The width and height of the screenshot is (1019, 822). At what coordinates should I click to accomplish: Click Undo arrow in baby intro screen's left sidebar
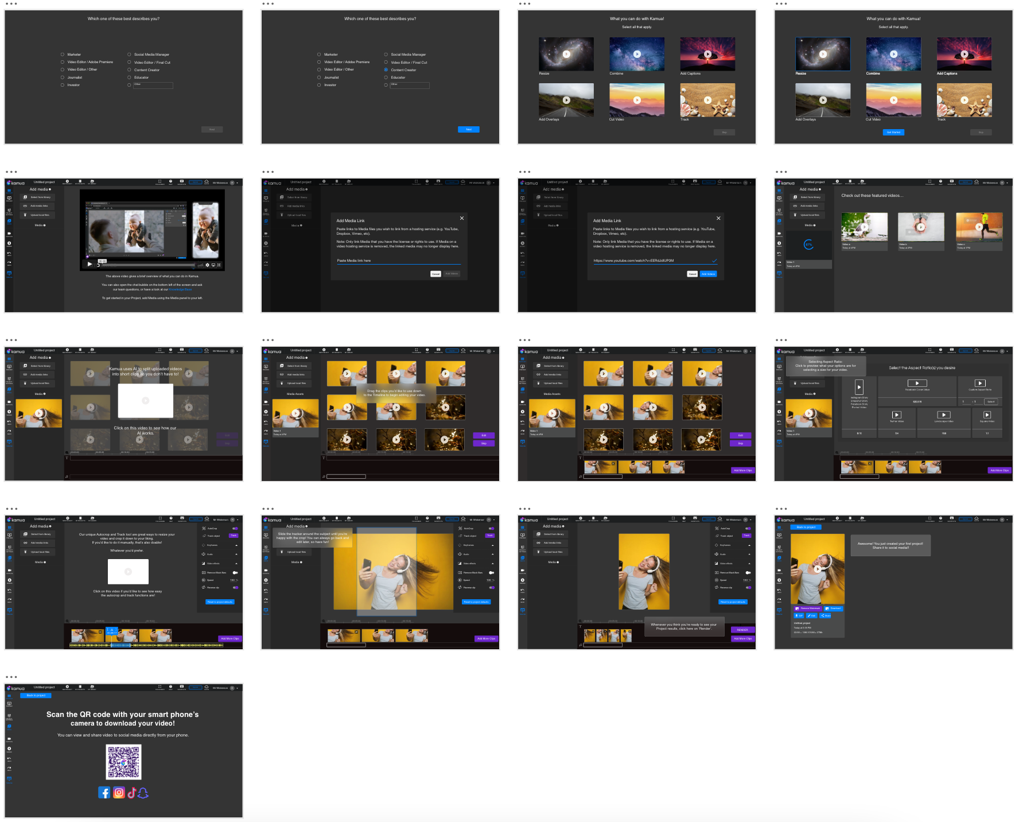click(x=9, y=253)
